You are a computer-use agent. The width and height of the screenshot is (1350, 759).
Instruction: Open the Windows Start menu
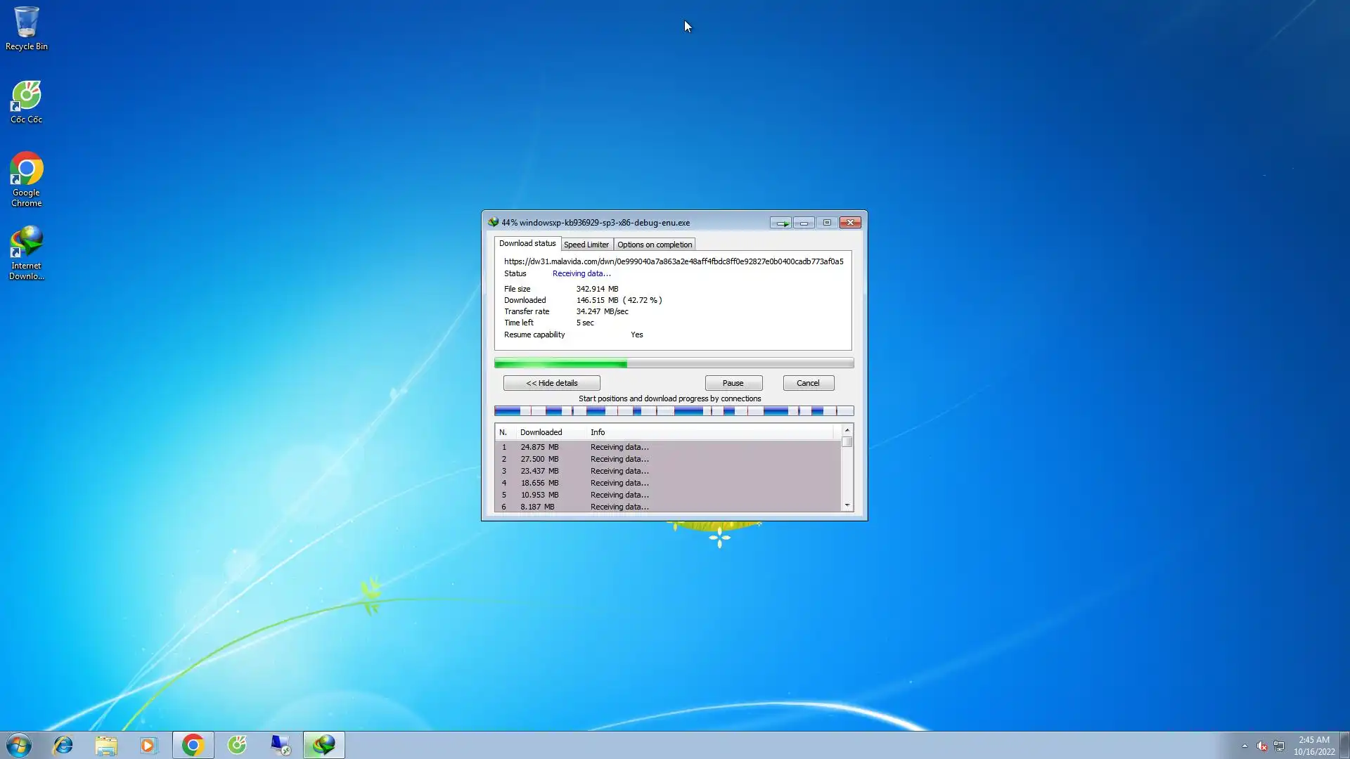click(19, 745)
